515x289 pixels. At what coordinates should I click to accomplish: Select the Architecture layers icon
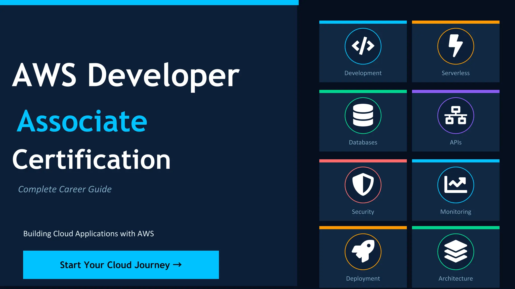pyautogui.click(x=455, y=252)
